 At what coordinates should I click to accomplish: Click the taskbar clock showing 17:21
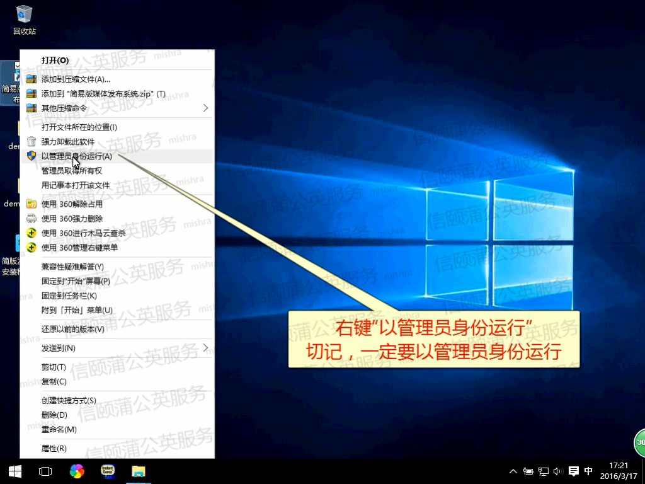[x=619, y=471]
